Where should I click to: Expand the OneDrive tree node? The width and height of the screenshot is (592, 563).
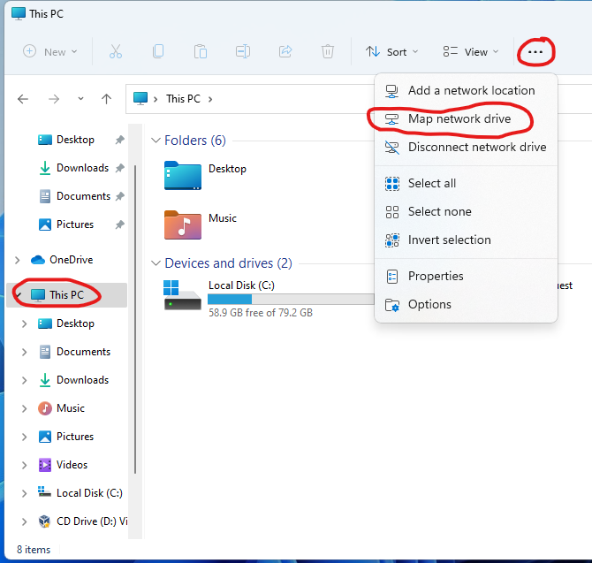tap(18, 260)
